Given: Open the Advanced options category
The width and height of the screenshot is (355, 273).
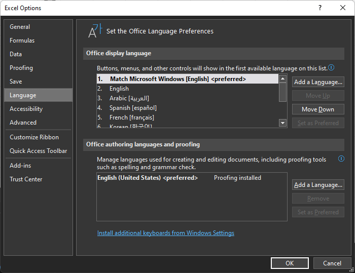Looking at the screenshot, I should point(38,123).
